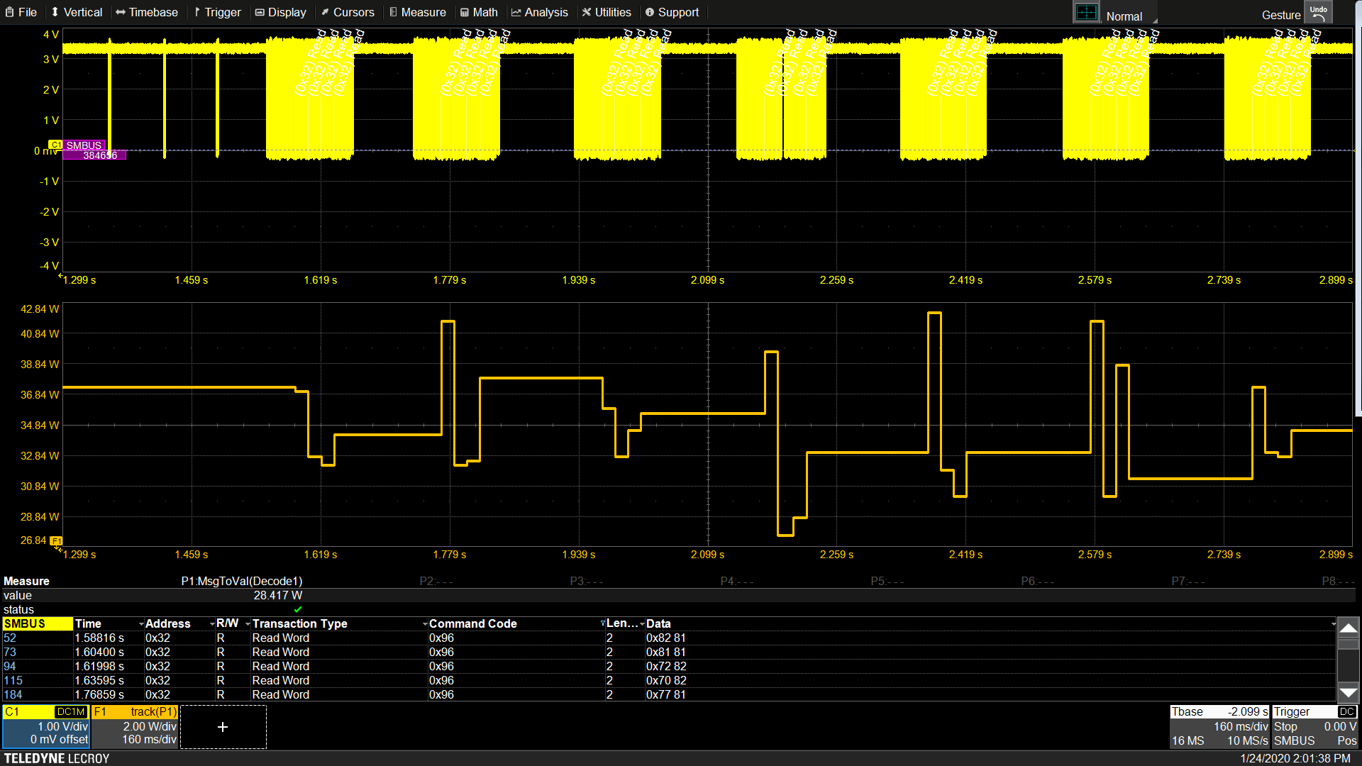Click the grid display mode icon
The image size is (1362, 766).
[1085, 13]
